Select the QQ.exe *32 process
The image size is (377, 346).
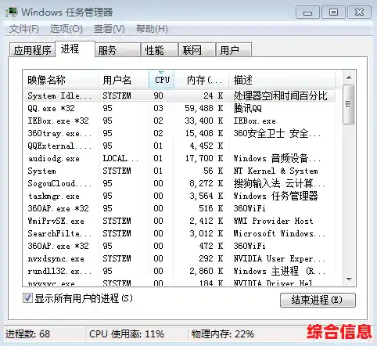click(179, 108)
